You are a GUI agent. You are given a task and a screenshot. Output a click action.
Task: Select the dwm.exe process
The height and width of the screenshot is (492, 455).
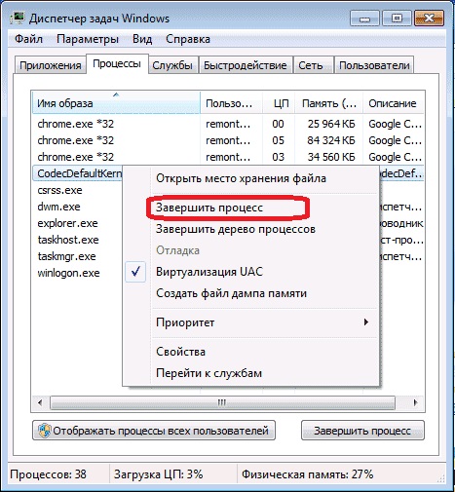coord(58,207)
